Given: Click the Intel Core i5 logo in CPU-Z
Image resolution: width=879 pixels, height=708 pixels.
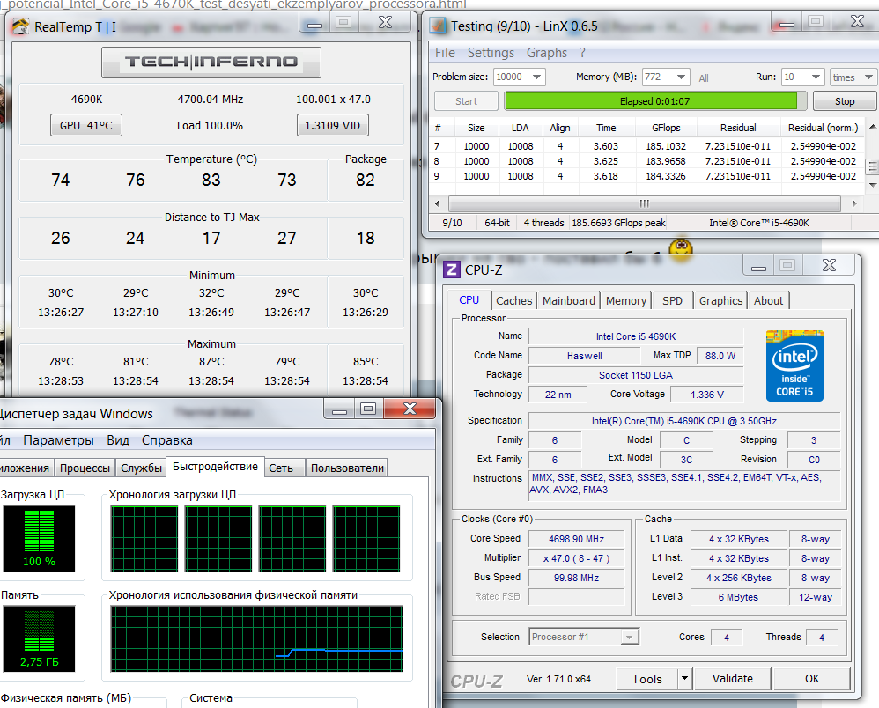Looking at the screenshot, I should point(794,365).
